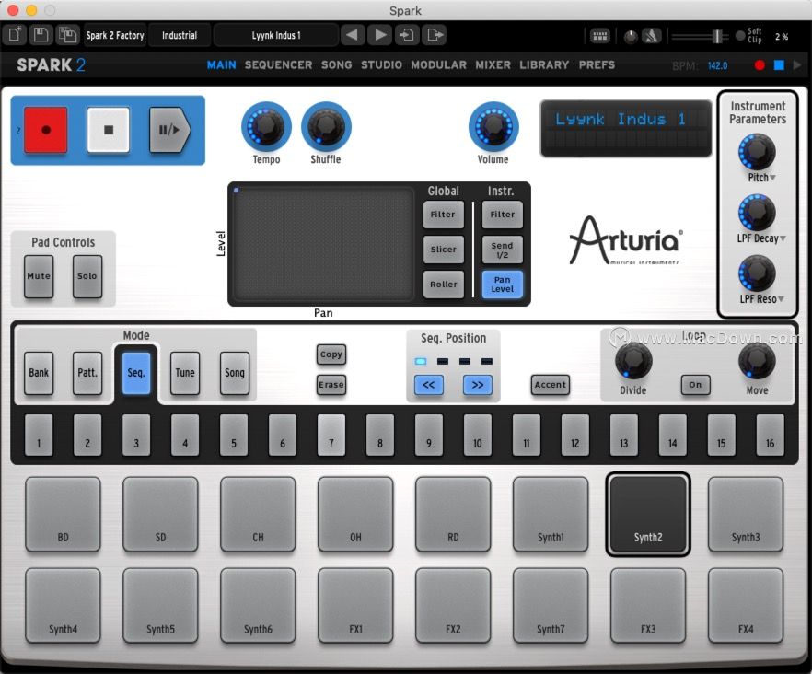Toggle the metronome icon

(x=652, y=36)
